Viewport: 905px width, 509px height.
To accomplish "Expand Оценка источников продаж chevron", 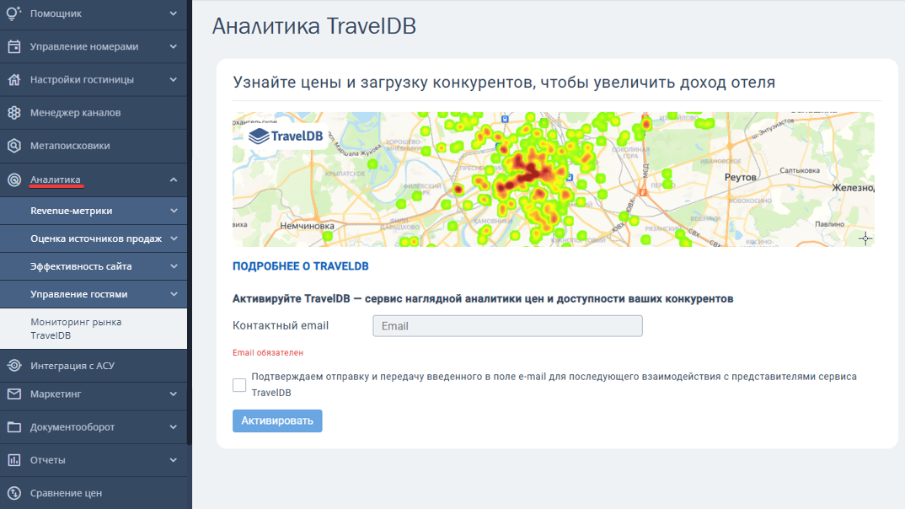I will coord(174,238).
